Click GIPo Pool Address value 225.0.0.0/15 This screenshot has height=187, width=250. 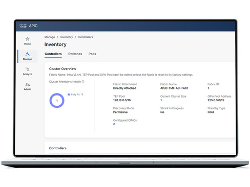click(x=216, y=100)
